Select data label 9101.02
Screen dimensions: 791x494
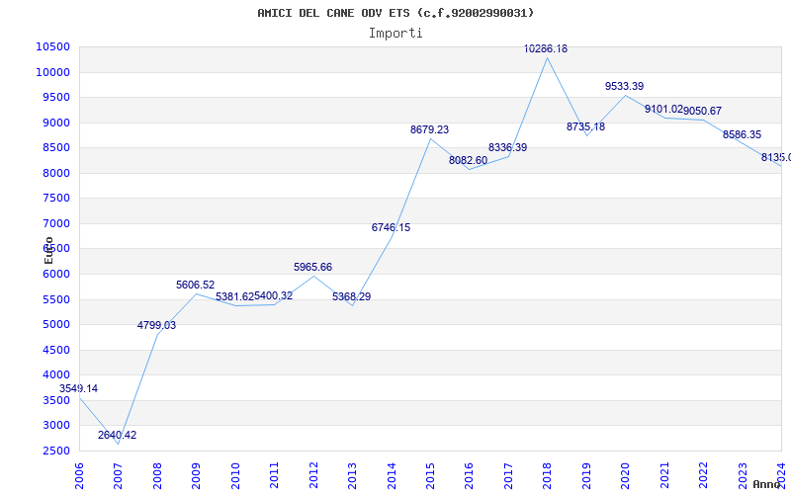[663, 109]
